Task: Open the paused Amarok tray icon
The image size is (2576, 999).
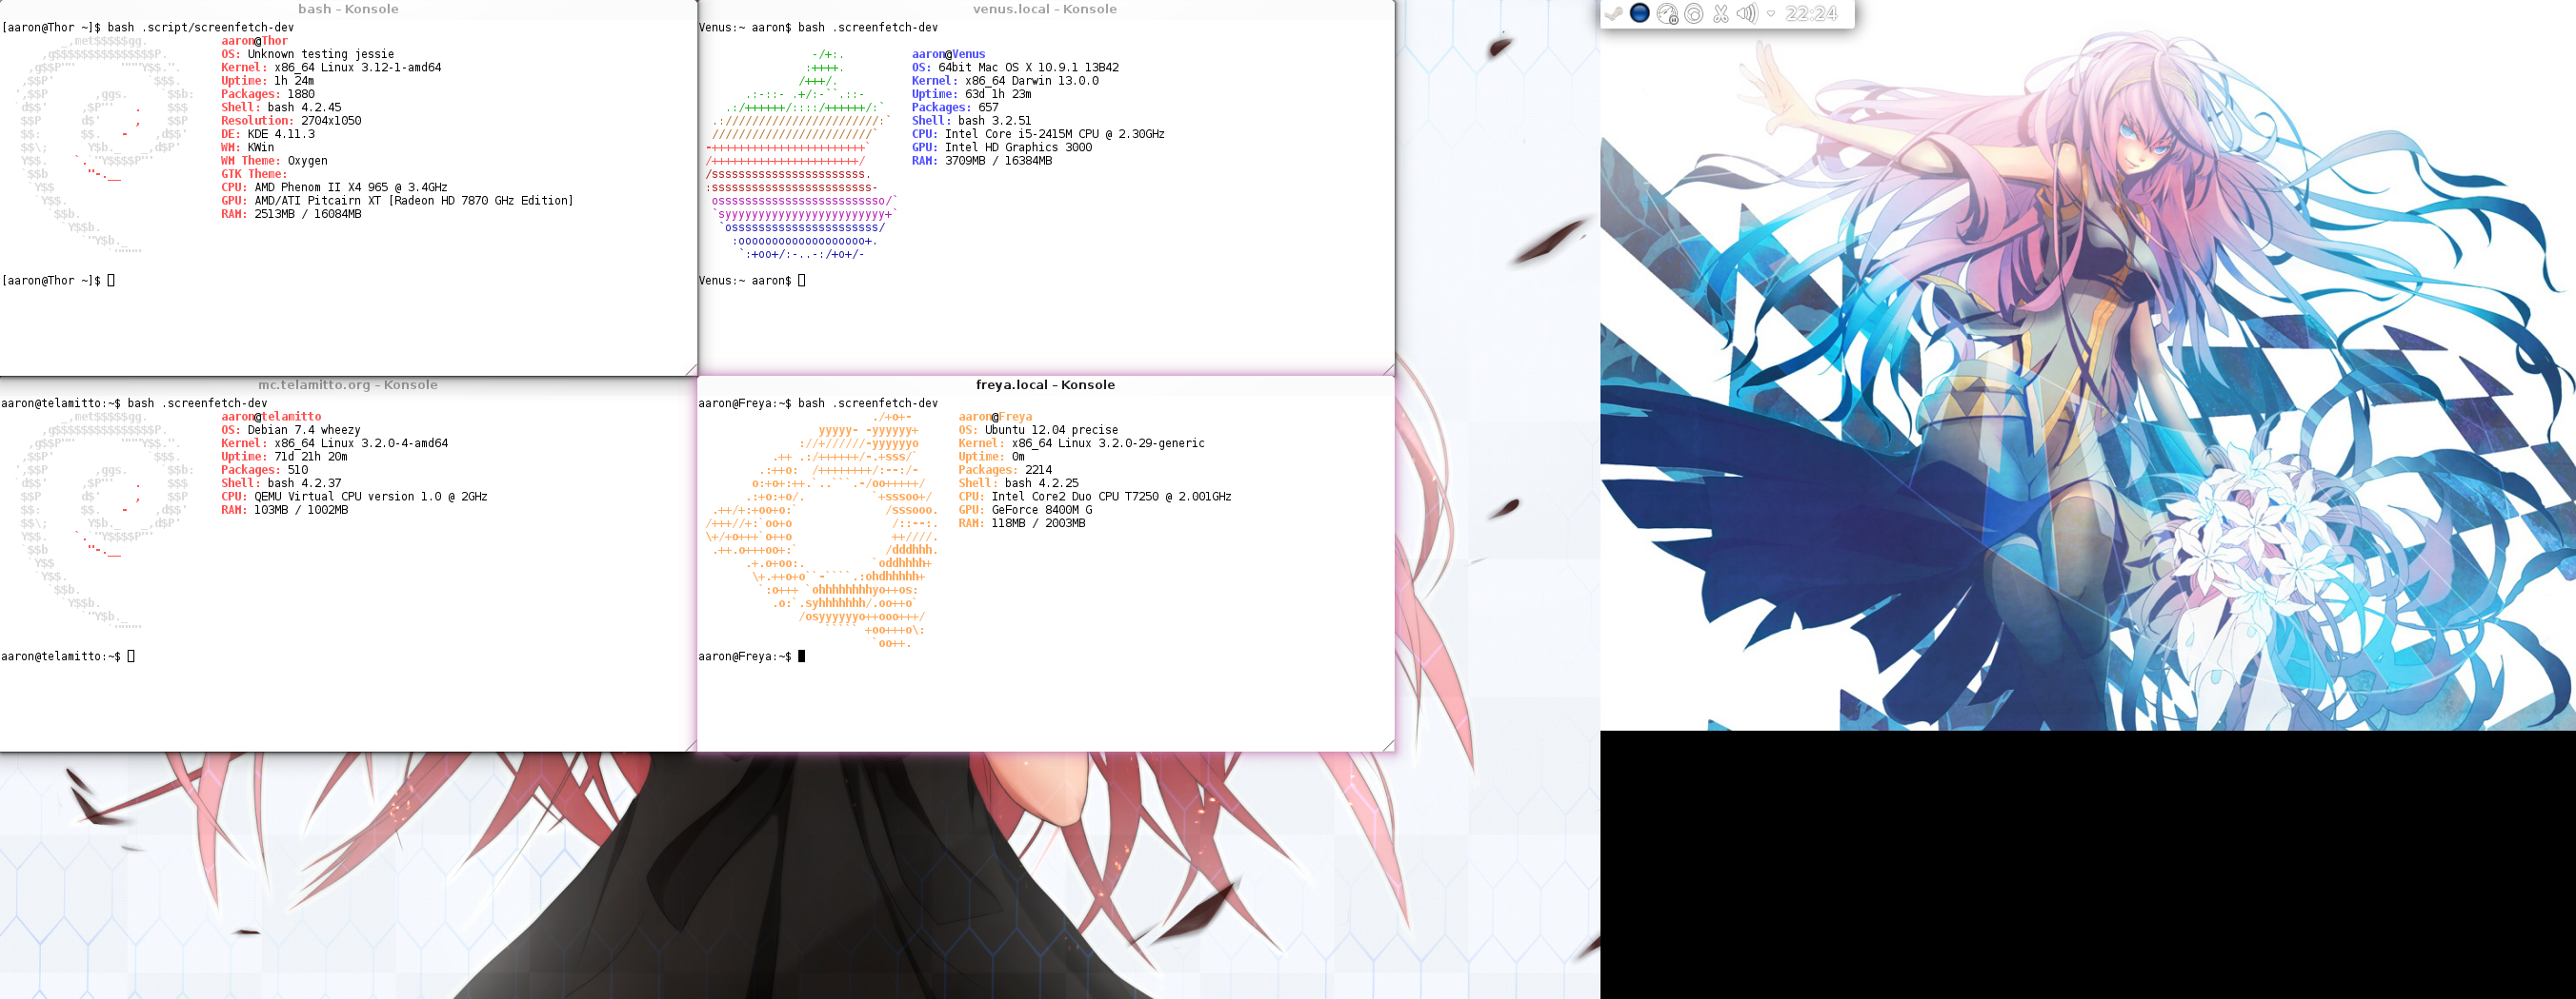Action: [1667, 13]
